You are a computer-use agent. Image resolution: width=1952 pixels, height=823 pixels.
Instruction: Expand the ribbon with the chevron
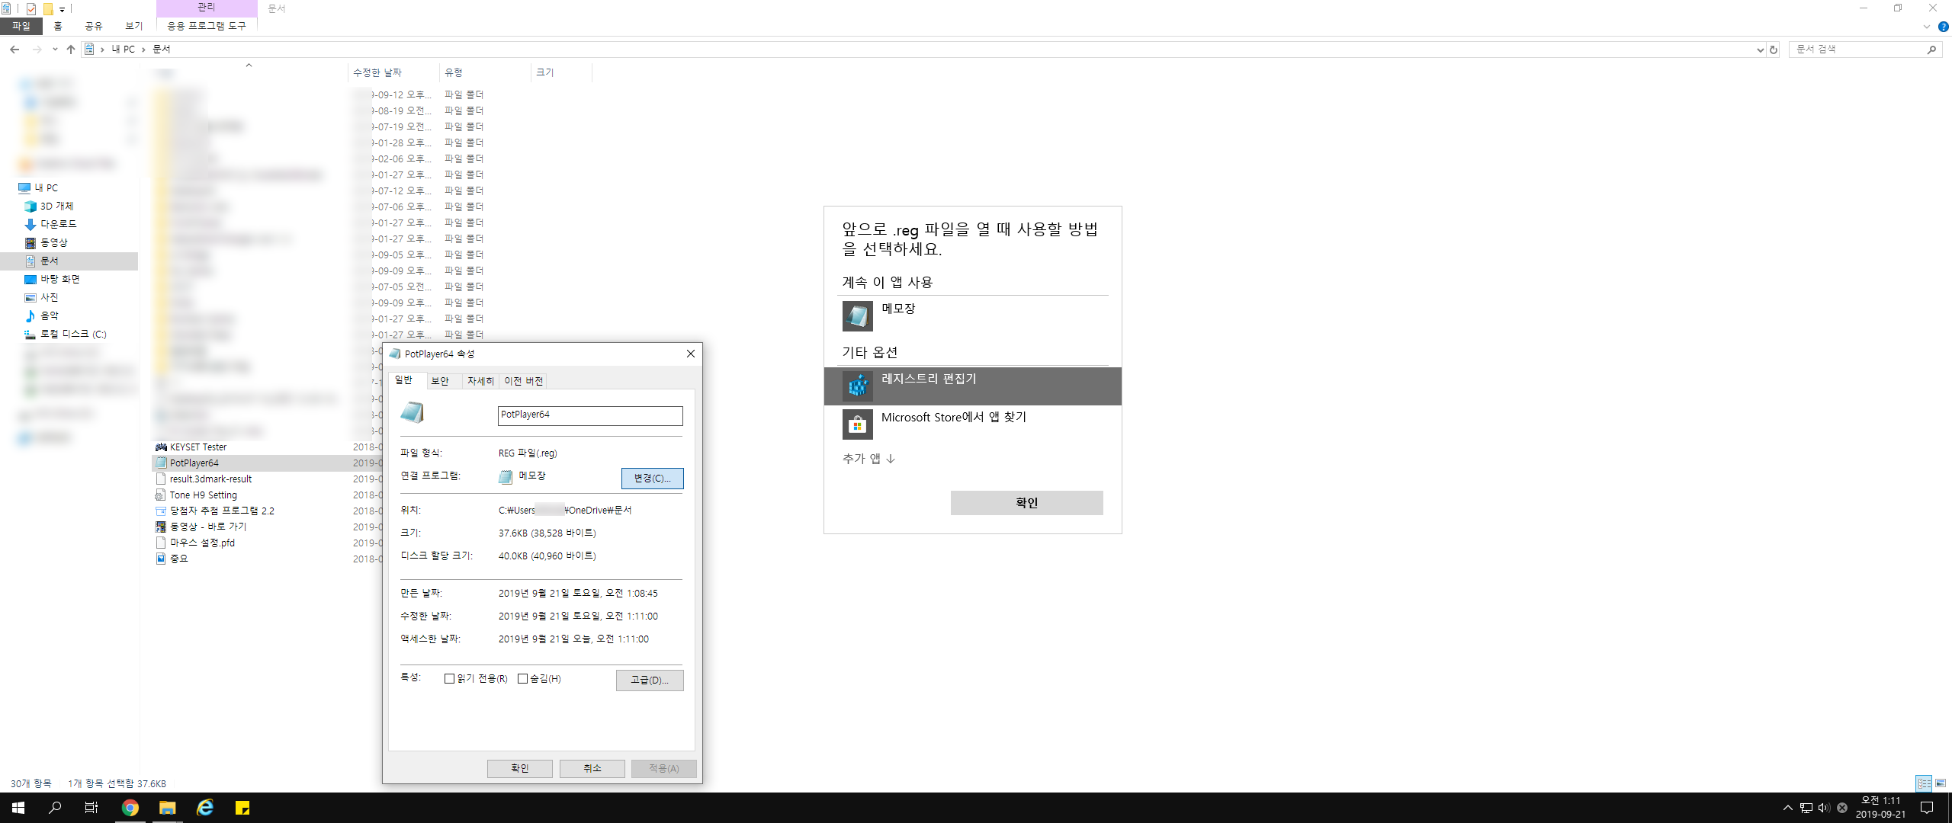point(1927,27)
